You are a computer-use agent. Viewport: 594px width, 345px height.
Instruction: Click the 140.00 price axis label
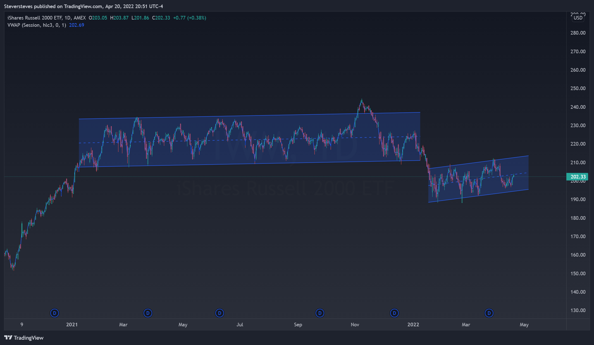tap(578, 292)
